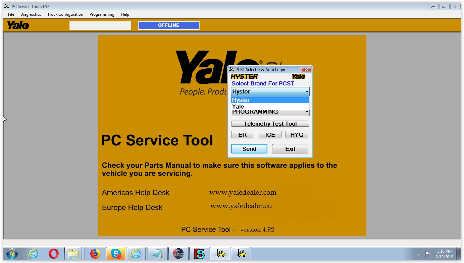This screenshot has width=464, height=263.
Task: Open the Programming menu
Action: 102,14
